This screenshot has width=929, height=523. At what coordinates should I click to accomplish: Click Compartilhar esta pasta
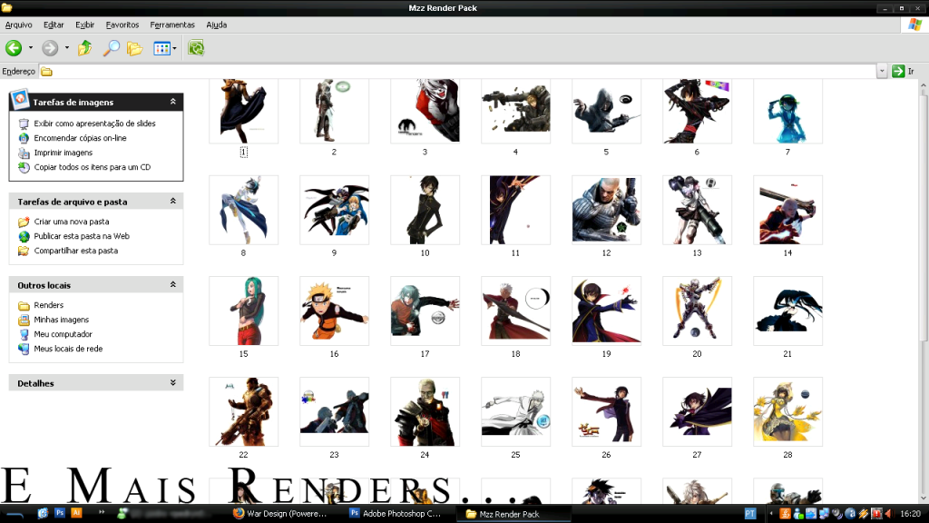click(76, 251)
